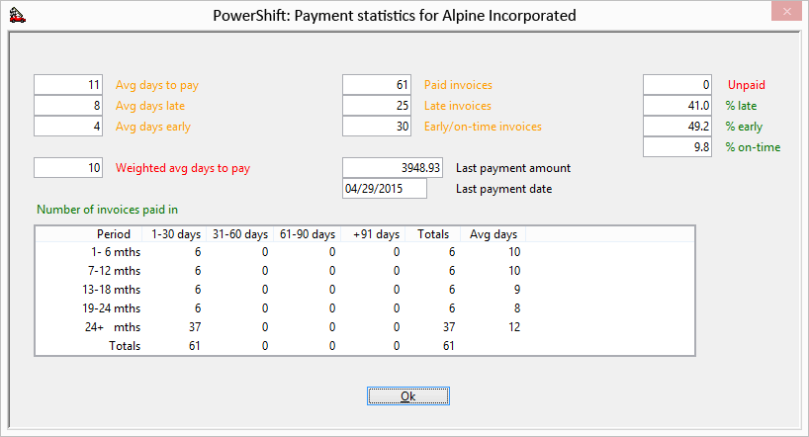Screen dimensions: 809x437
Task: Select the Last payment amount field
Action: tap(393, 168)
